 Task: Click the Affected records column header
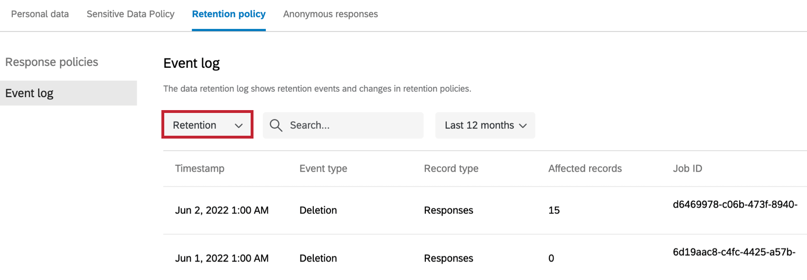click(585, 168)
